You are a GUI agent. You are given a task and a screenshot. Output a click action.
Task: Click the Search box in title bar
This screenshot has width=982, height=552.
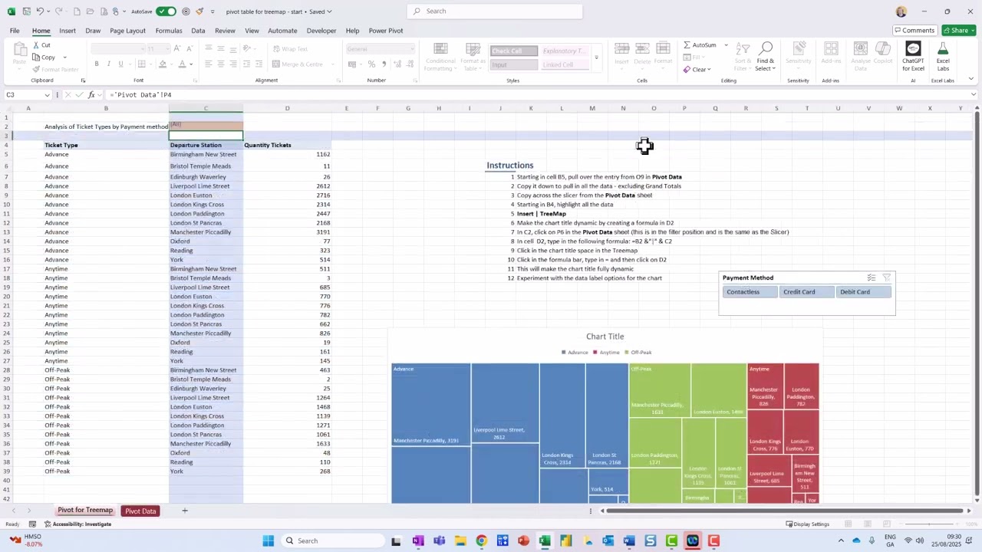tap(495, 11)
